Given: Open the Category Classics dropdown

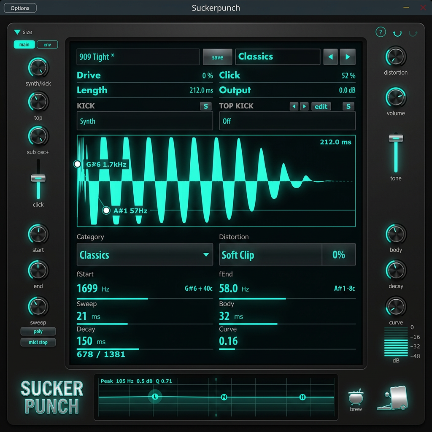Looking at the screenshot, I should coord(145,254).
